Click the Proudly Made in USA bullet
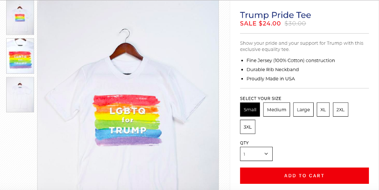The width and height of the screenshot is (379, 190). [x=271, y=79]
